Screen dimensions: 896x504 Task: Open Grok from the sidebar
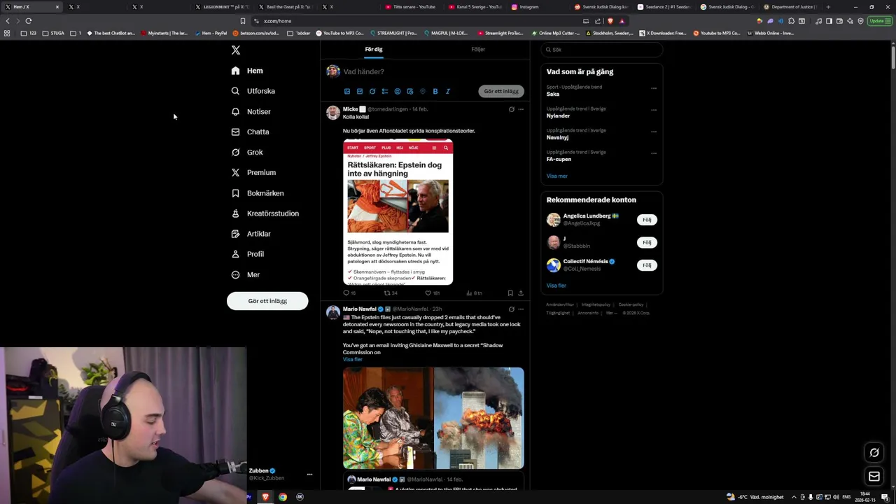(x=247, y=152)
